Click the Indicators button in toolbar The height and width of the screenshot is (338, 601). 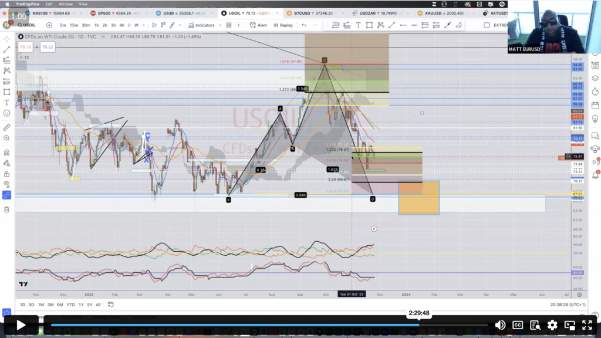202,25
